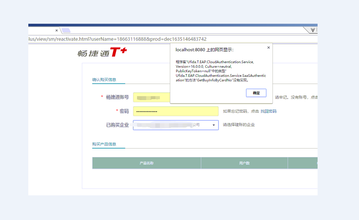359x220 pixels.
Task: Click the 请选择建账的企业 hint text
Action: click(239, 125)
